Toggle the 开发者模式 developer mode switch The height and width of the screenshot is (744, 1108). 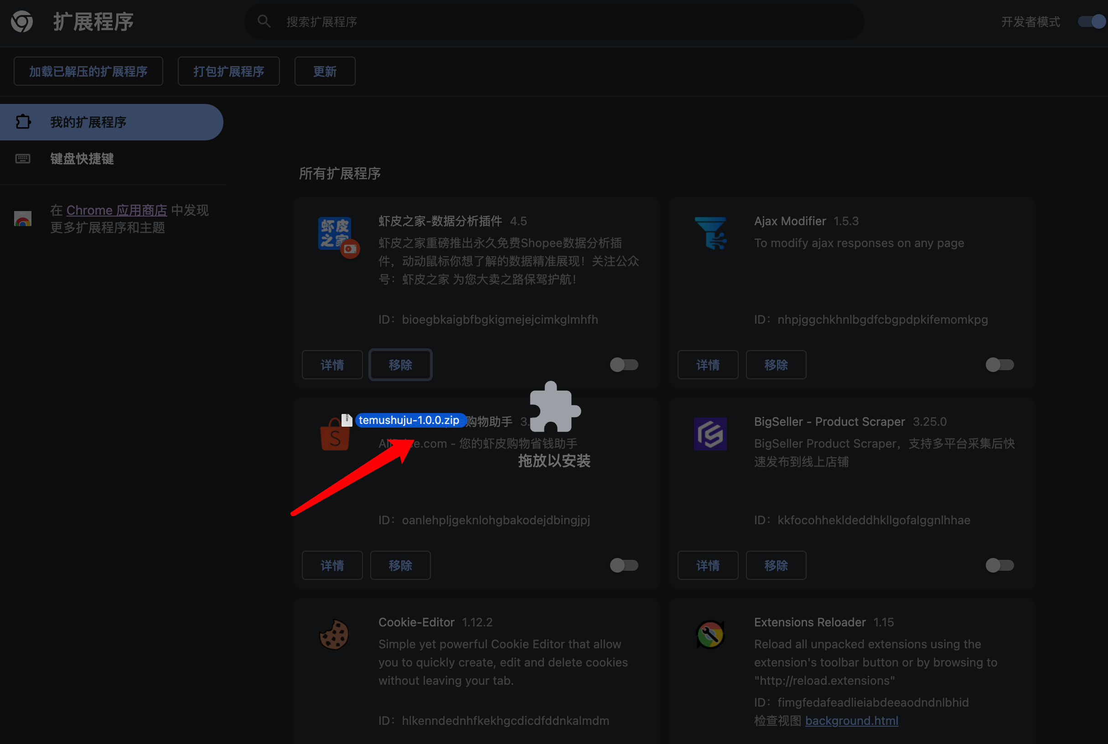pos(1092,21)
